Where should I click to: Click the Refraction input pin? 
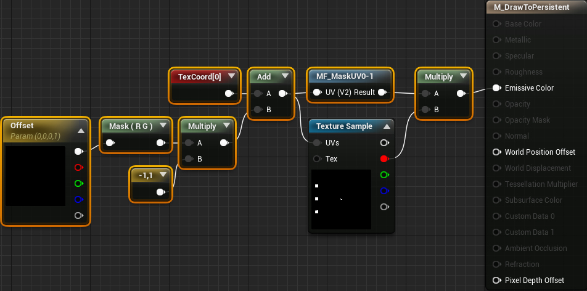[497, 264]
